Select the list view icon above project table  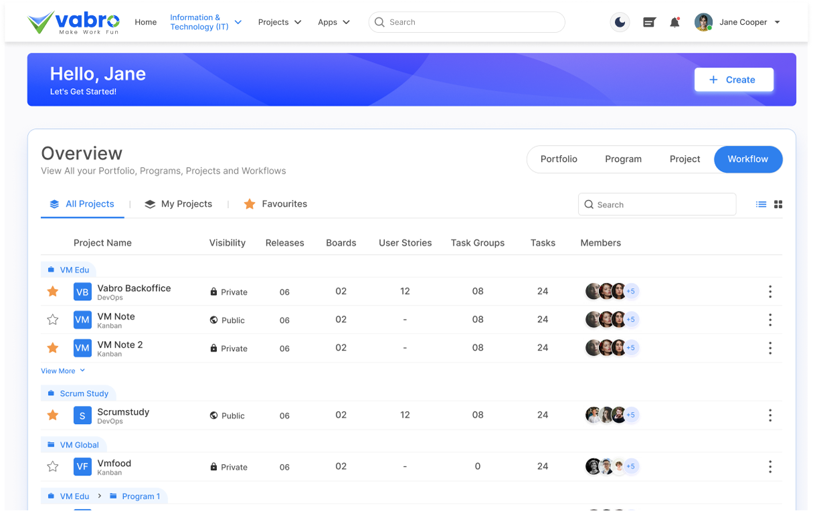click(761, 204)
